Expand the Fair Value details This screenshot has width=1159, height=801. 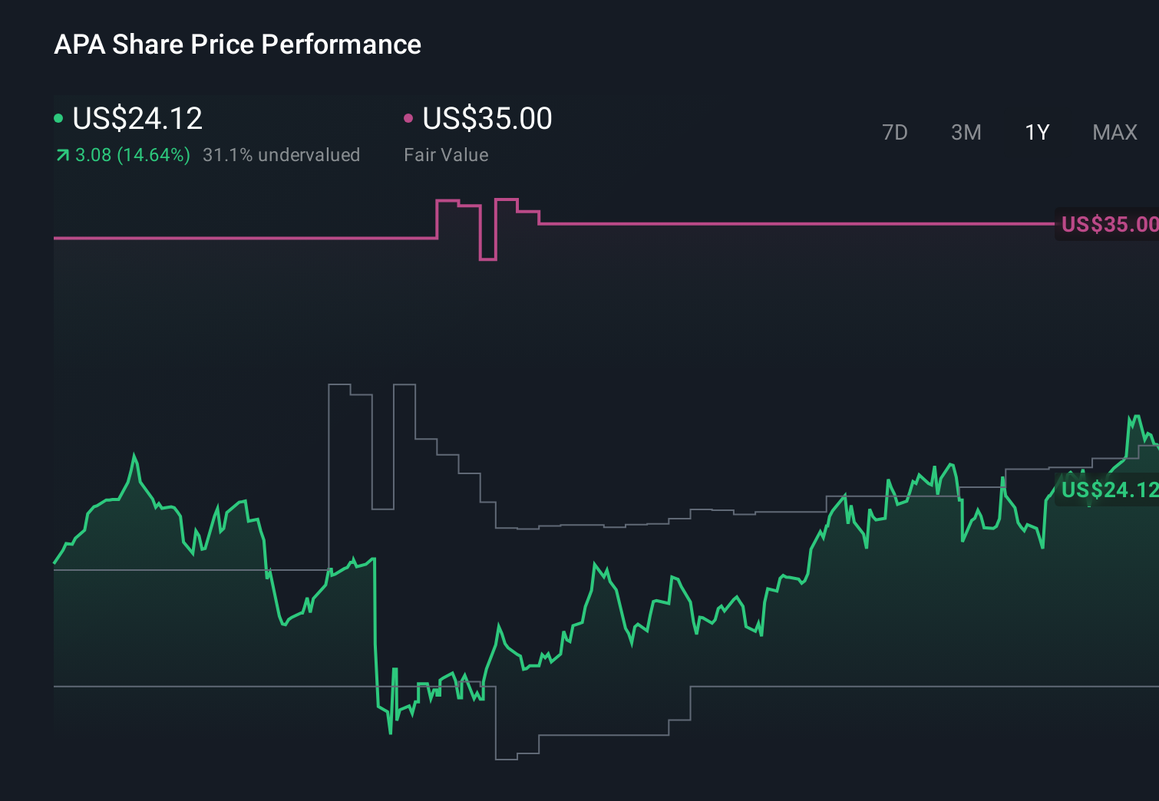coord(446,155)
